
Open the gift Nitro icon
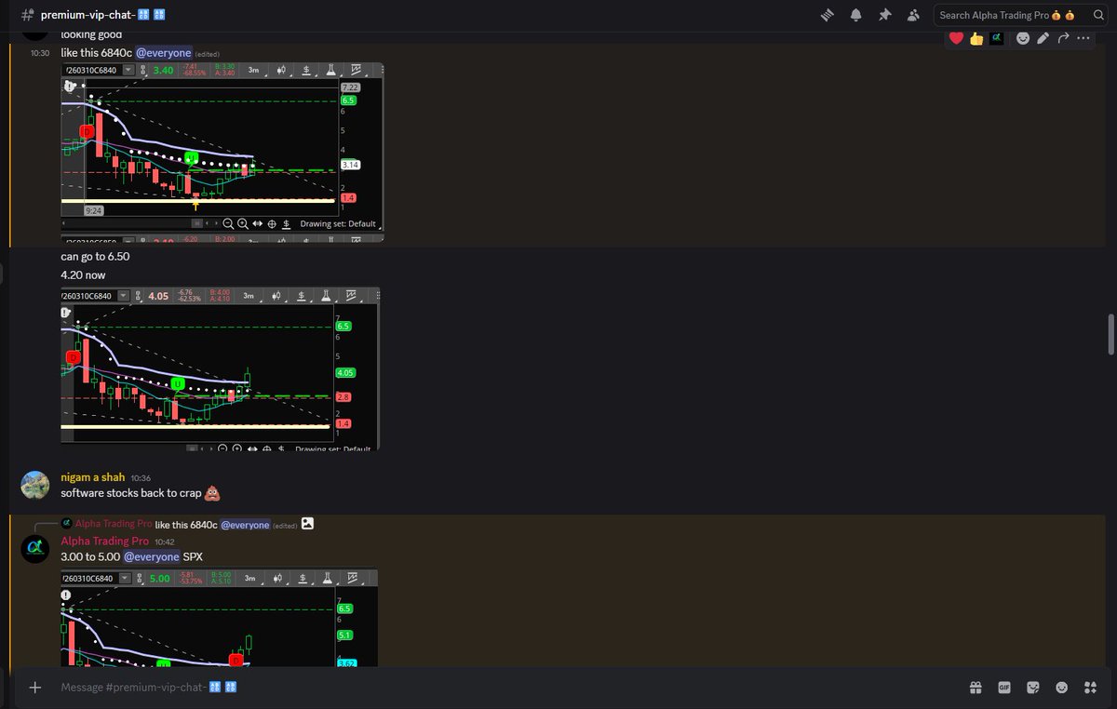[x=975, y=688]
